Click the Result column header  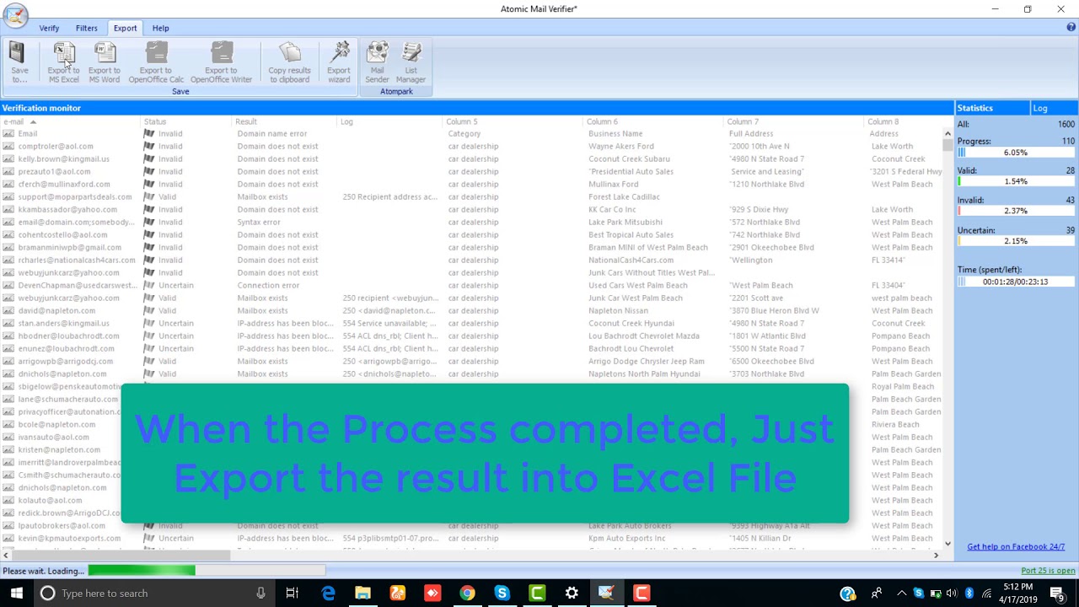pos(286,121)
